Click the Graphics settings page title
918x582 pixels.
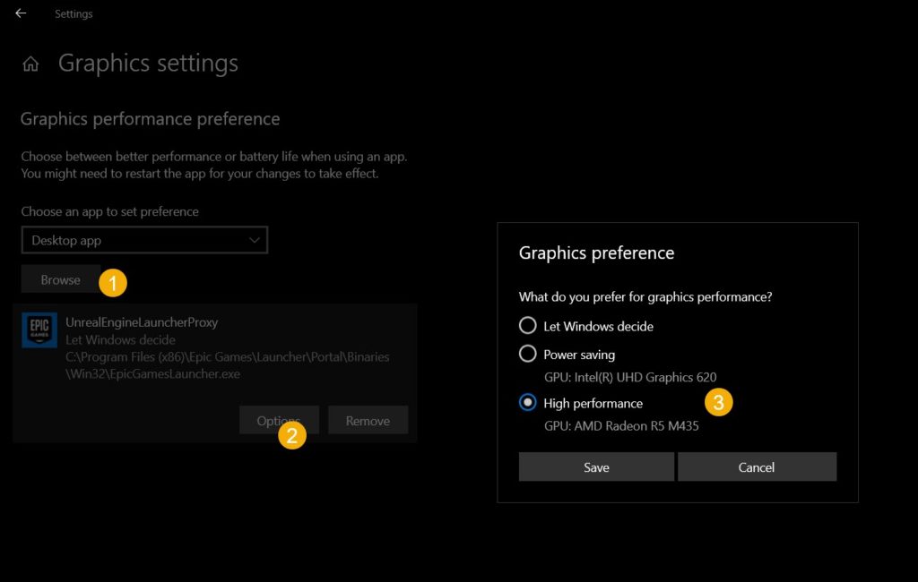148,64
